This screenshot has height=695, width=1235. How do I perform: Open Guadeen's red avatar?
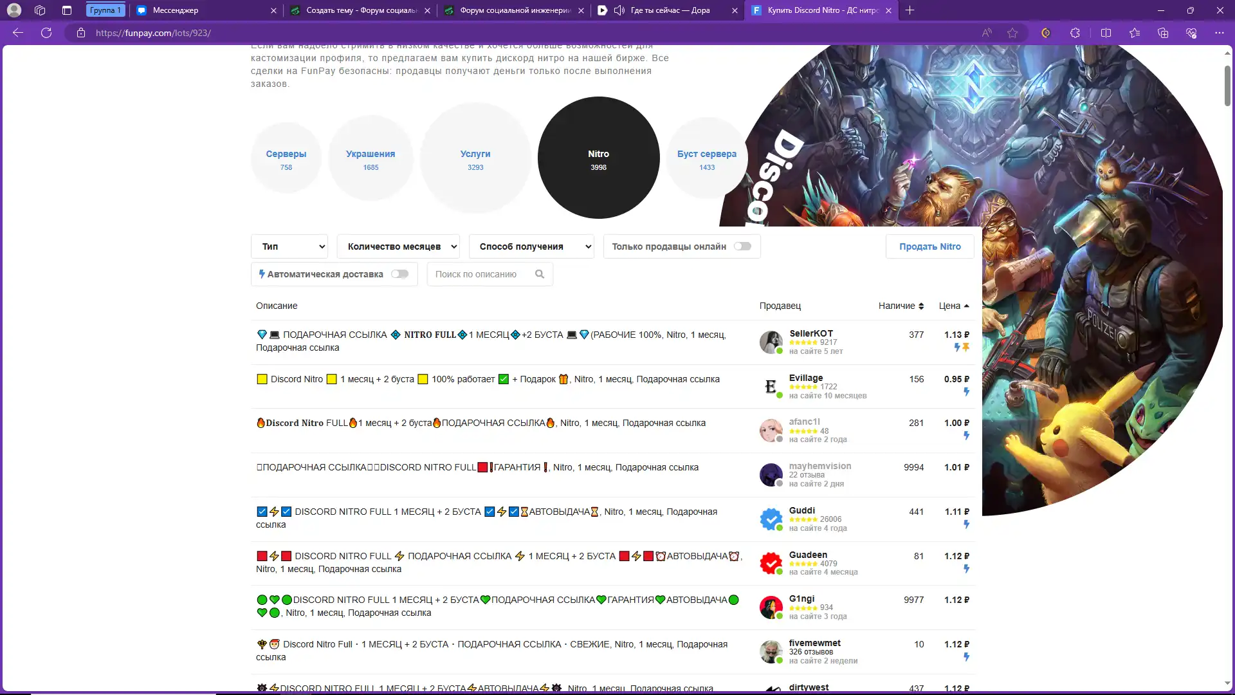[771, 564]
